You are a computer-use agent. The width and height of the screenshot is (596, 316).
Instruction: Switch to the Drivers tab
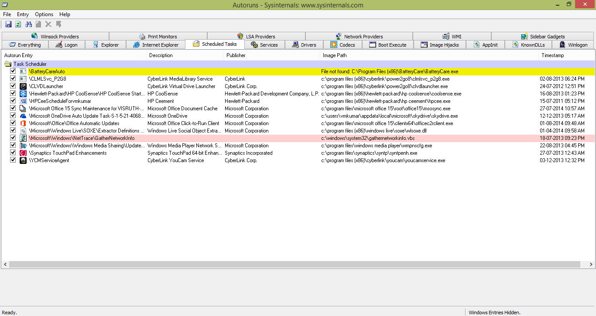point(304,45)
